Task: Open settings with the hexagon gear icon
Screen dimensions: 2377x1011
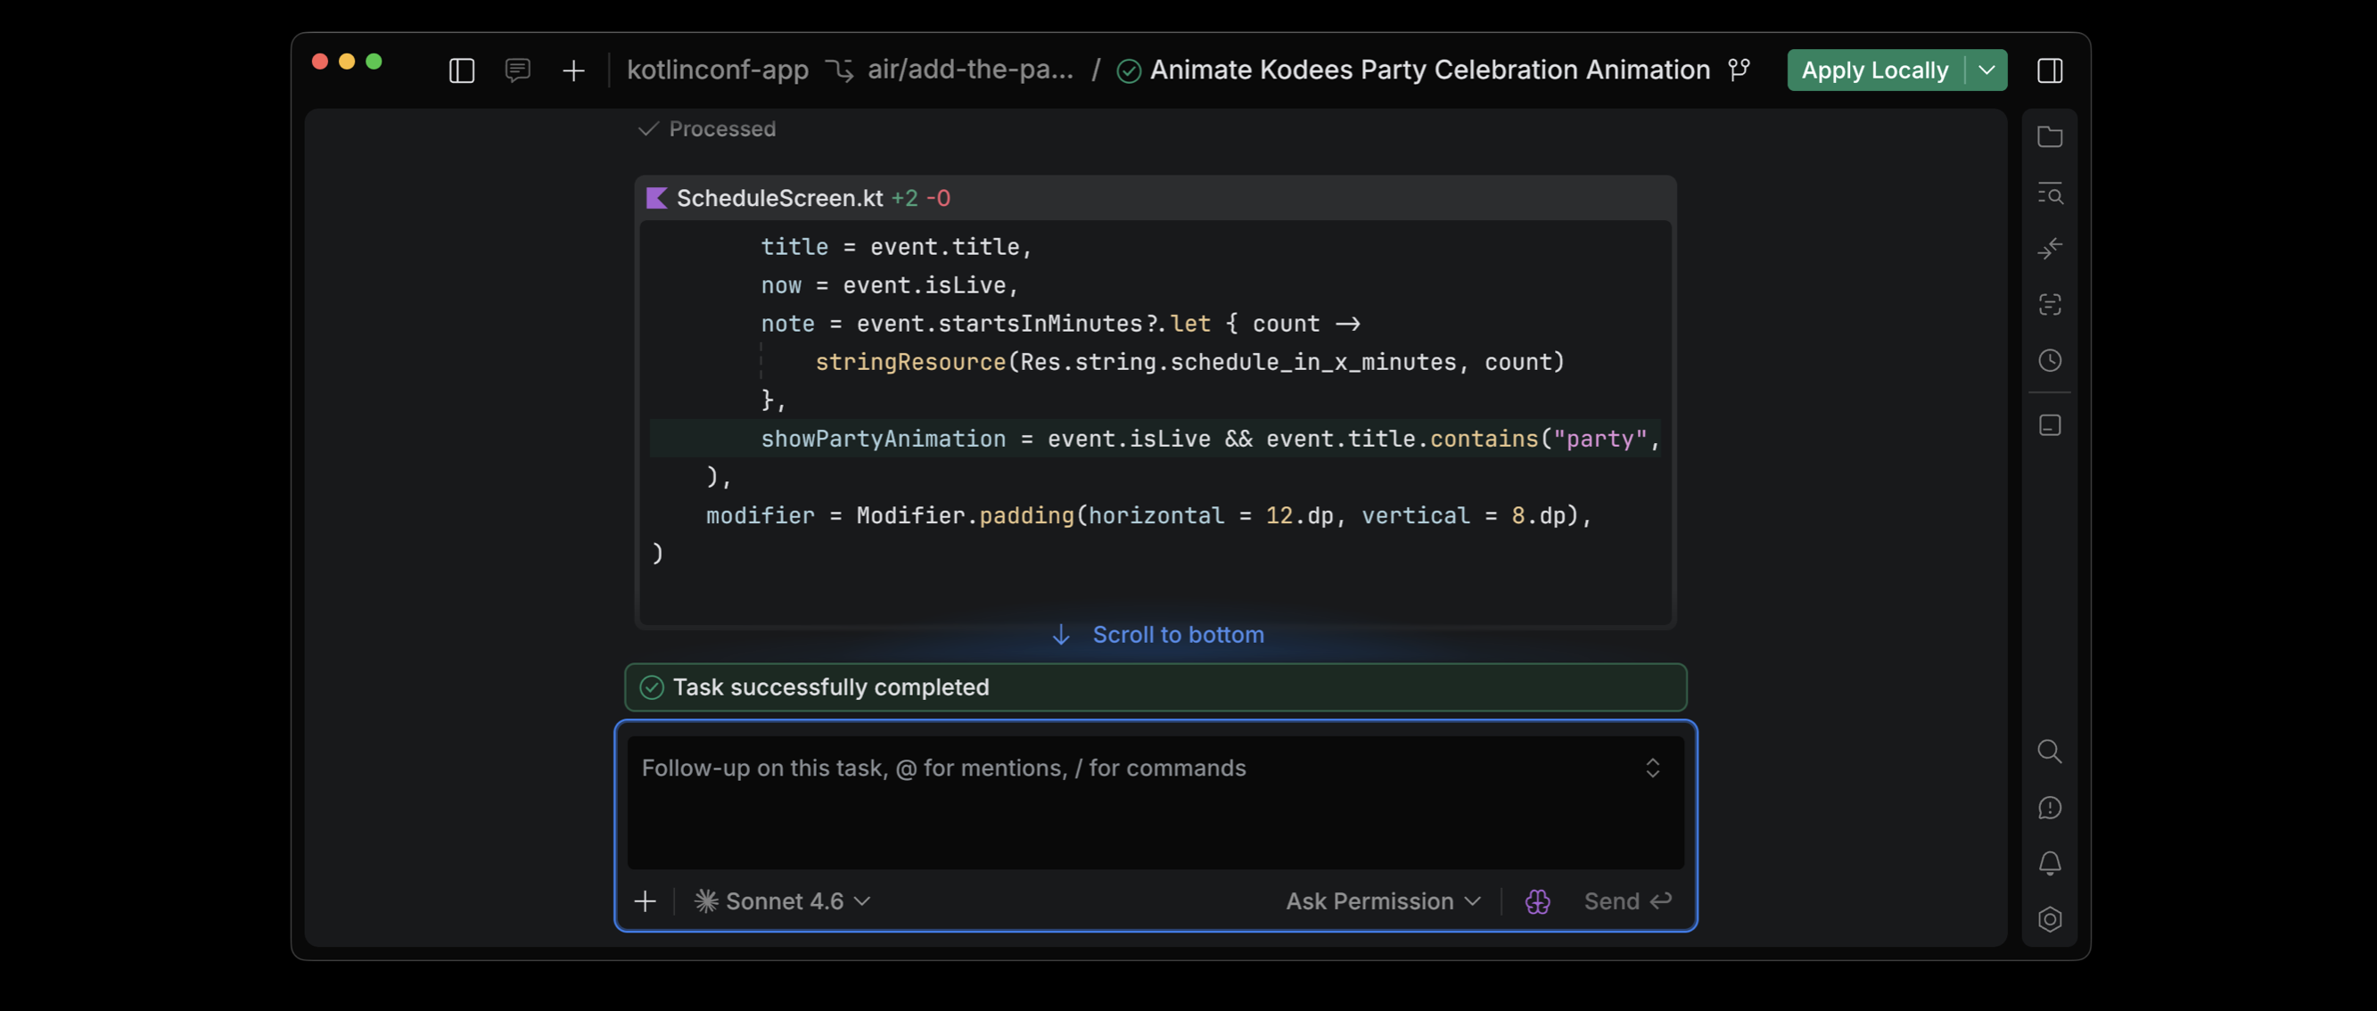Action: (x=2050, y=920)
